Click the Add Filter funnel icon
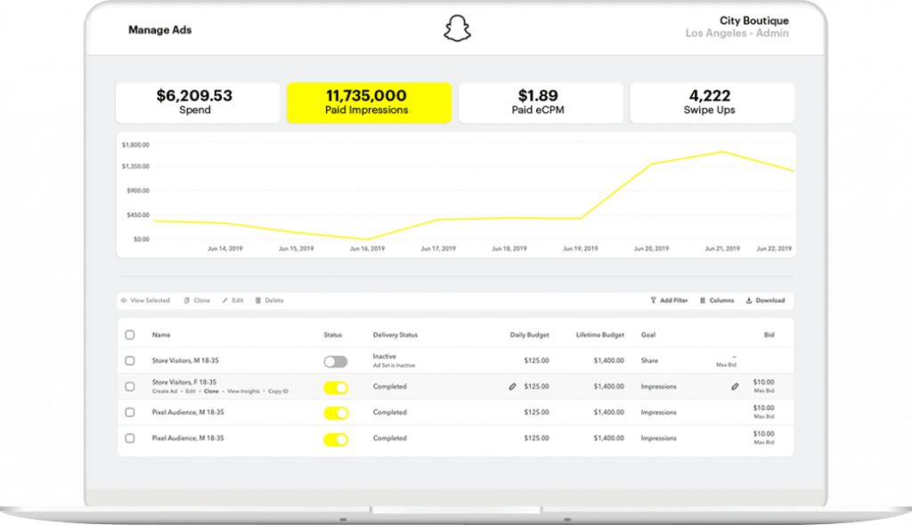912x525 pixels. click(653, 301)
